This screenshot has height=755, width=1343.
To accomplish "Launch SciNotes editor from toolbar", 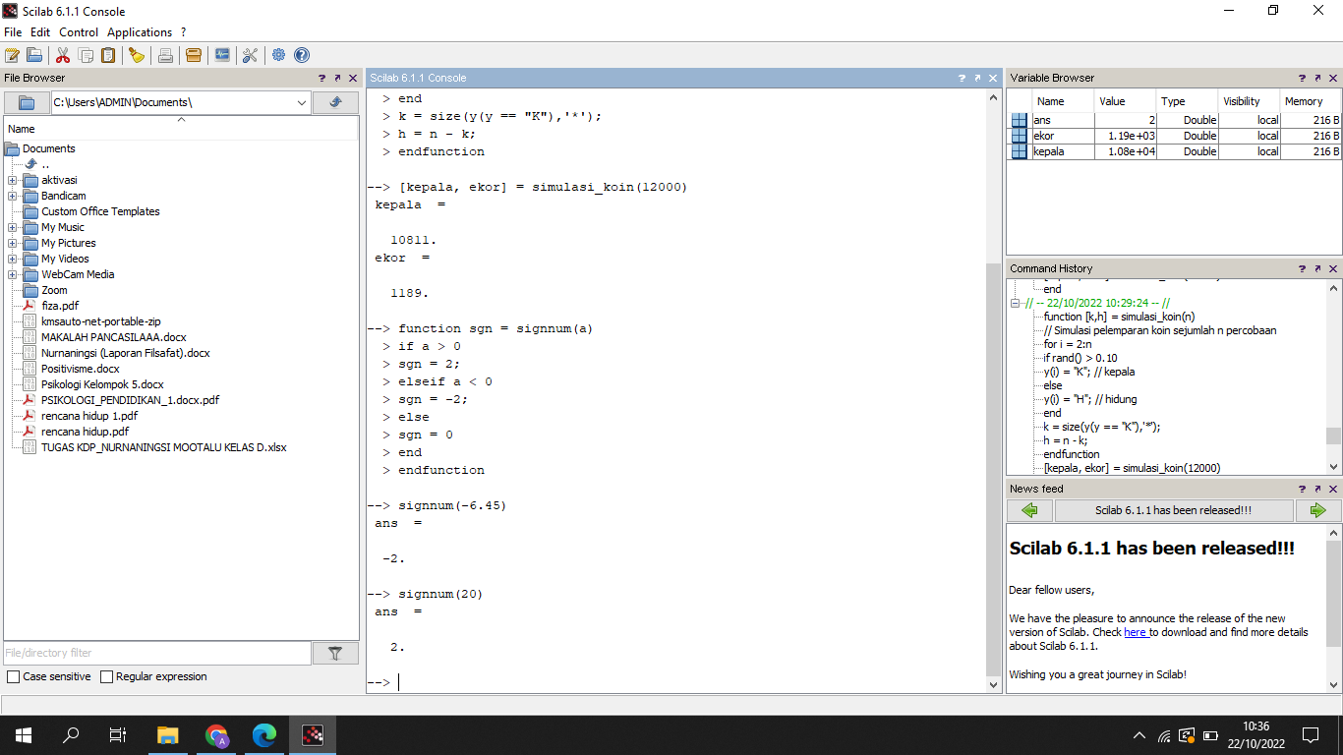I will (x=12, y=55).
